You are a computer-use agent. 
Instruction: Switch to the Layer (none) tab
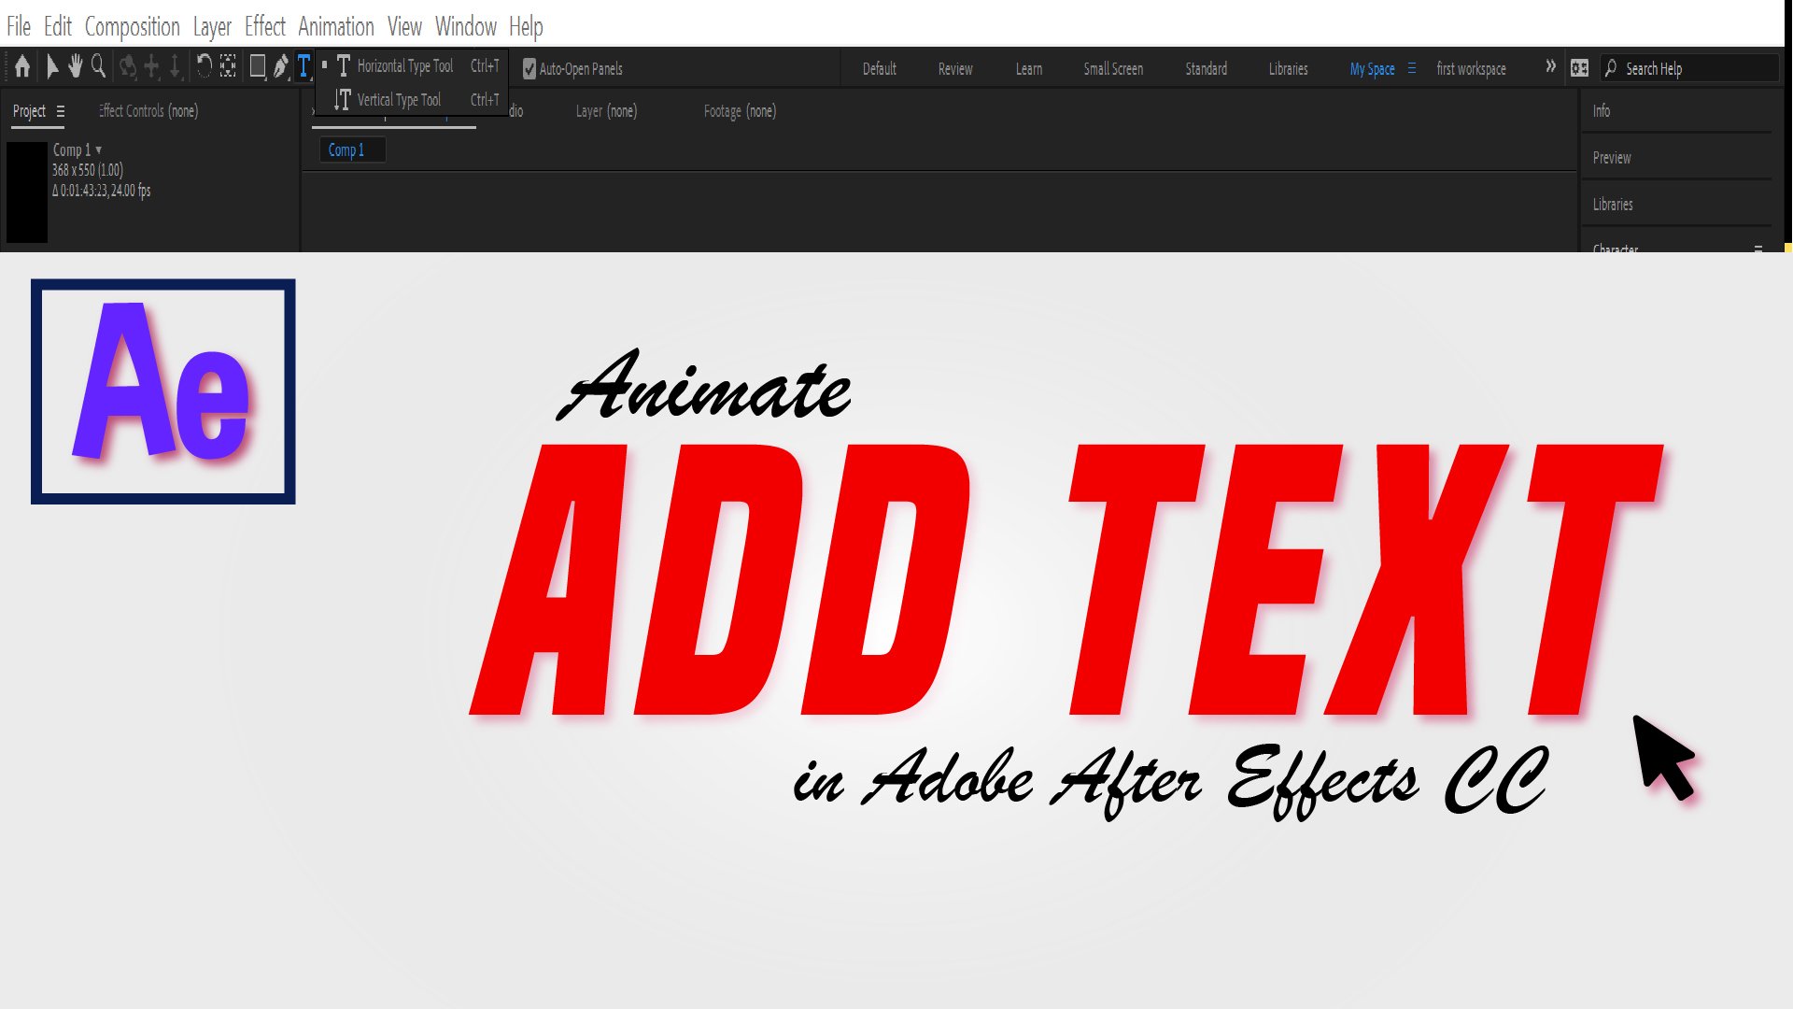pos(606,111)
